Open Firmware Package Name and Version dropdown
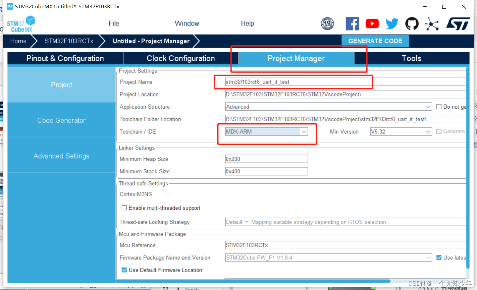The height and width of the screenshot is (290, 477). click(329, 258)
